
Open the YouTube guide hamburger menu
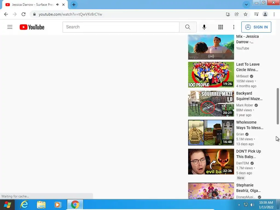[10, 27]
